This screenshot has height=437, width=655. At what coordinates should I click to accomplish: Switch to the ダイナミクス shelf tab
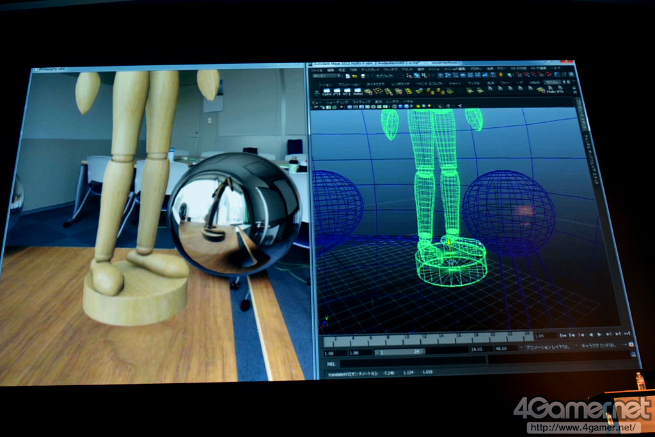[375, 84]
